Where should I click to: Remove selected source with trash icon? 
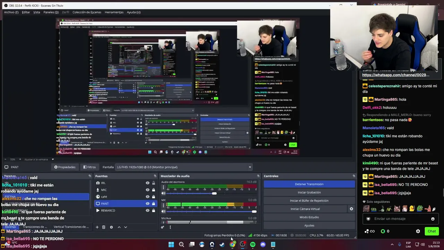(104, 227)
